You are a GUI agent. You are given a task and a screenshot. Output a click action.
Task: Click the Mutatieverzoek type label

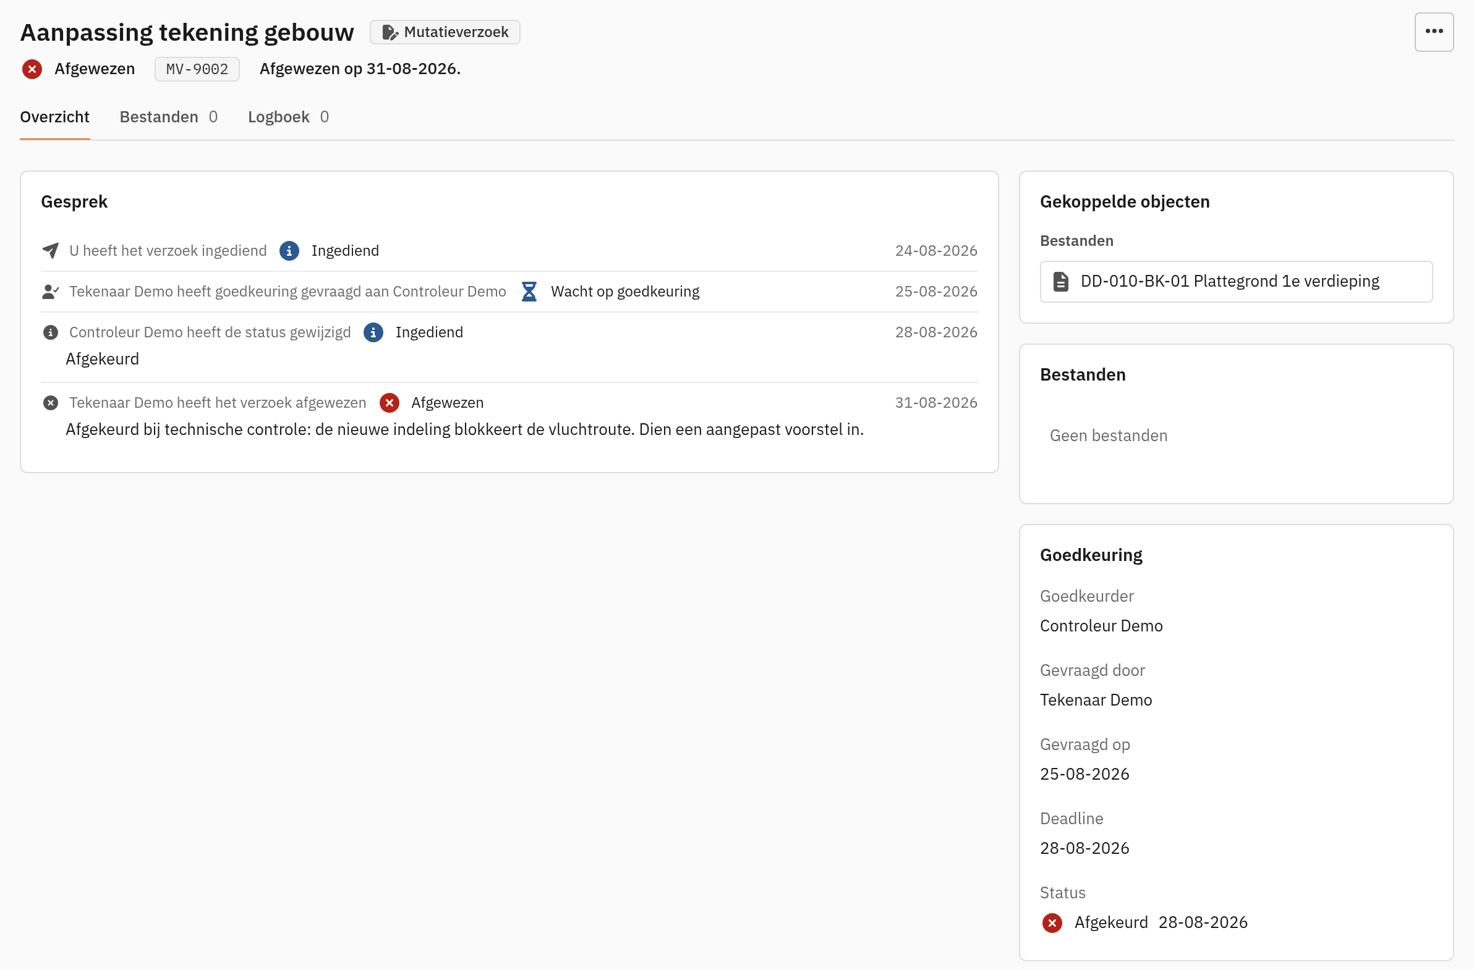click(x=456, y=32)
